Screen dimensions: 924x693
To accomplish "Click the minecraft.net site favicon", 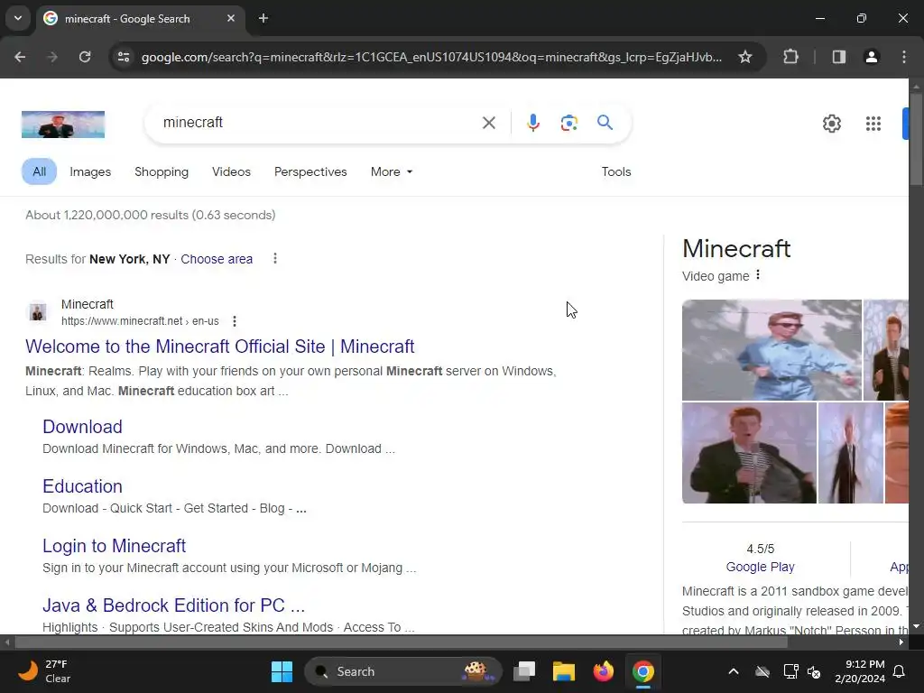I will coord(38,311).
